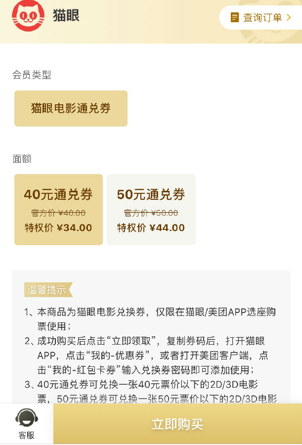Select the 猫眼电影通兑券 member type
The width and height of the screenshot is (302, 445).
[71, 108]
